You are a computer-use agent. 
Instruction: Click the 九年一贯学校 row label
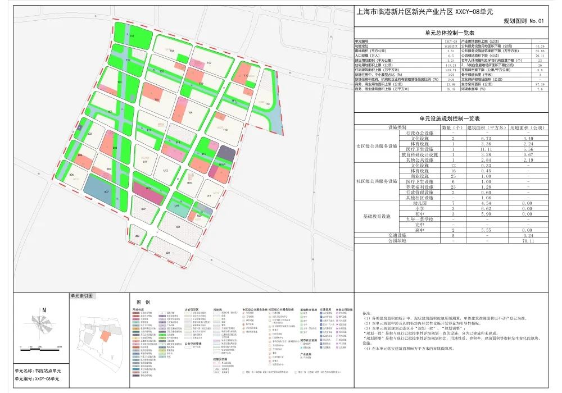419,220
